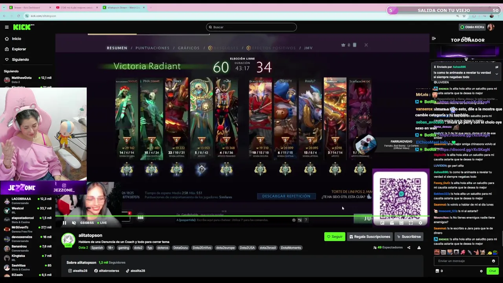Select the Dota2EnVivo tag

pos(202,248)
